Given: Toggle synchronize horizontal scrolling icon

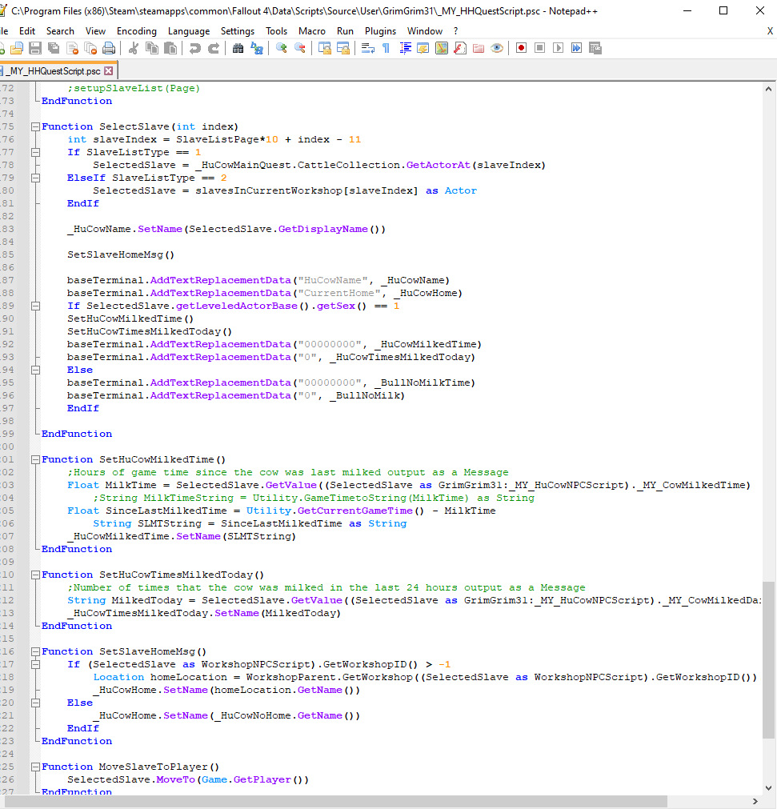Looking at the screenshot, I should 343,49.
